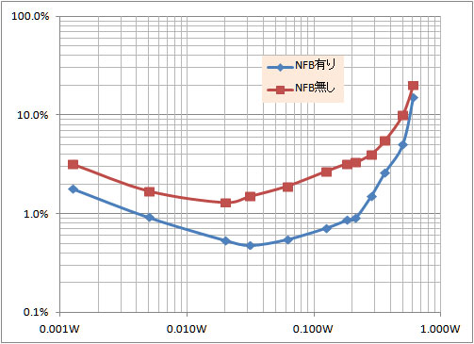Click the topmost blue diamond data point
This screenshot has width=474, height=344.
pyautogui.click(x=414, y=98)
